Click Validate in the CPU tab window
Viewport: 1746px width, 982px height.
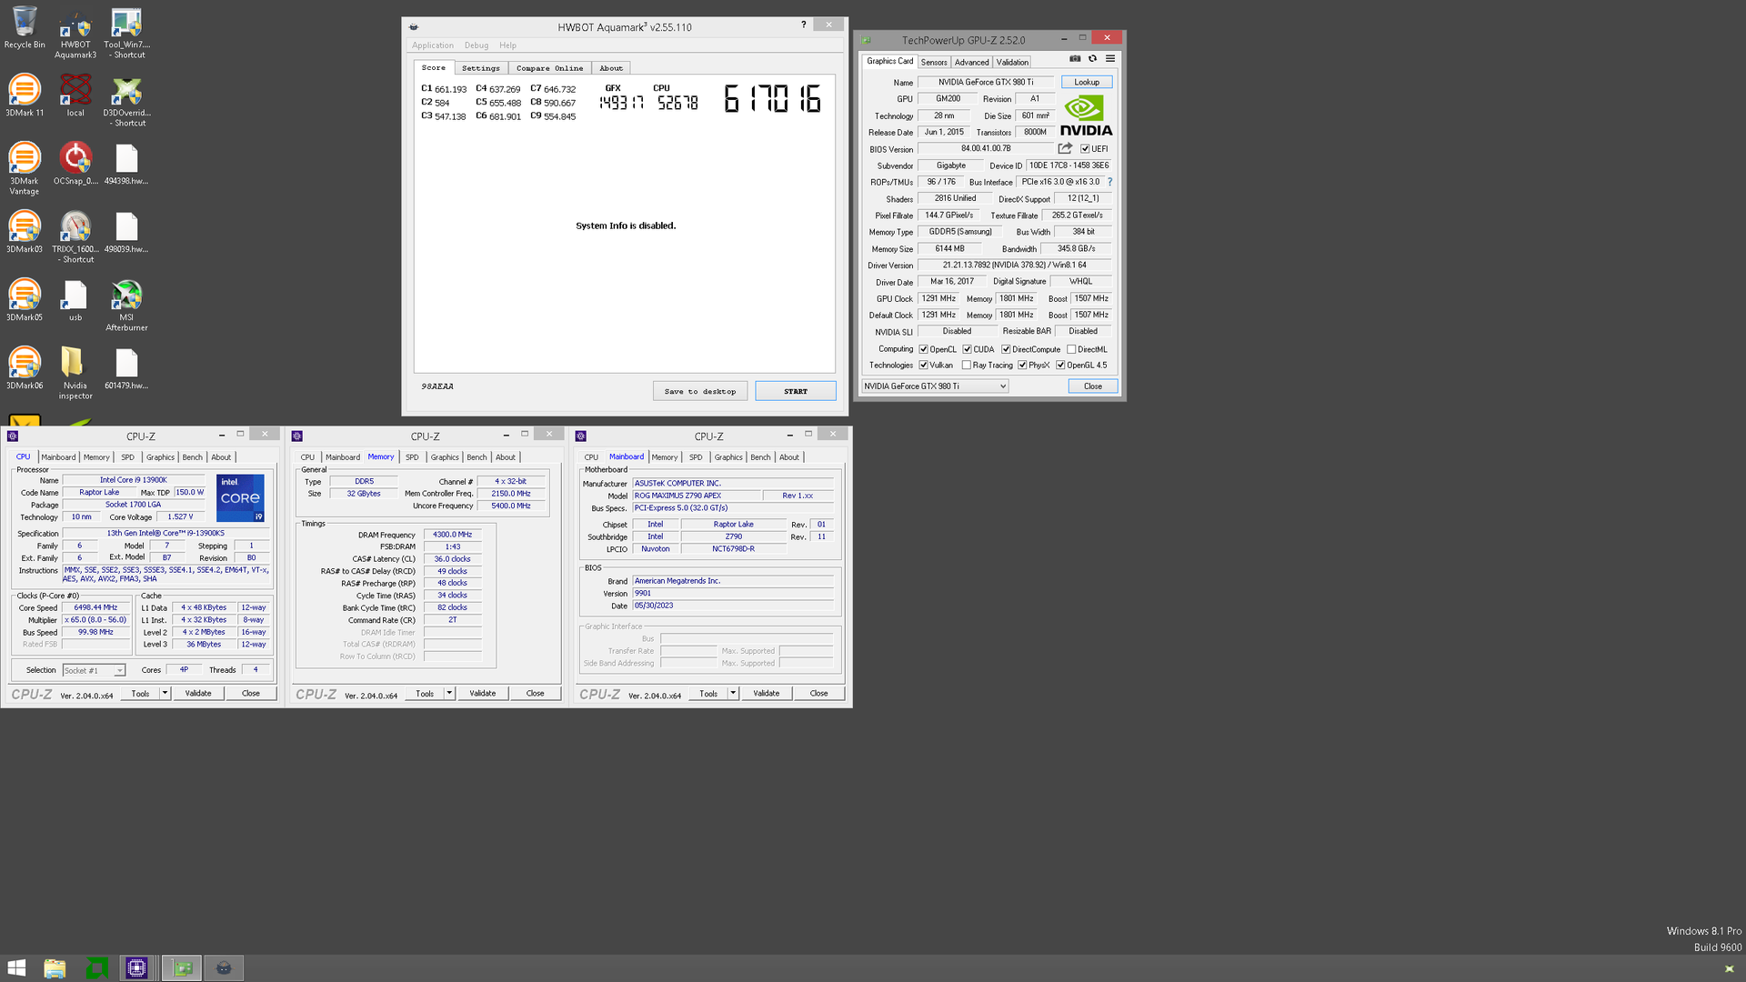pyautogui.click(x=198, y=694)
